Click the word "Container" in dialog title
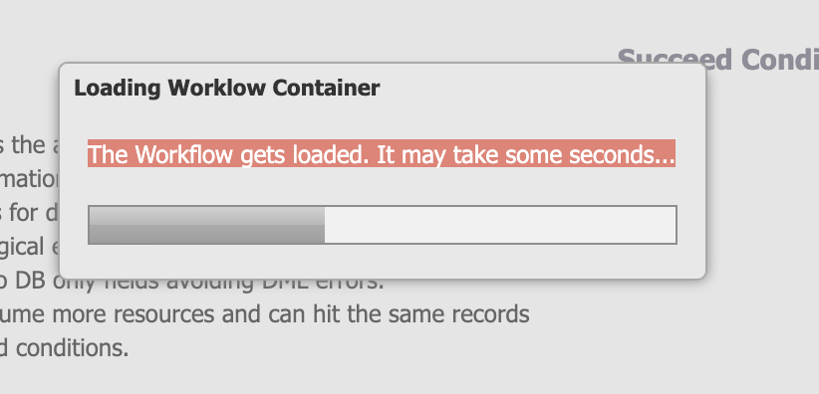819x394 pixels. pos(327,89)
